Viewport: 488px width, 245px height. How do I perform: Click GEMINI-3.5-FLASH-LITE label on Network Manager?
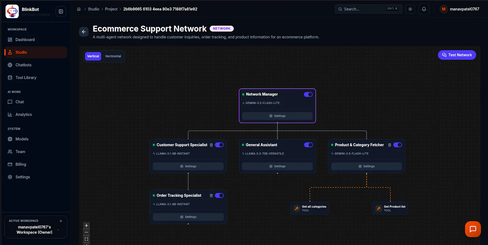coord(262,103)
